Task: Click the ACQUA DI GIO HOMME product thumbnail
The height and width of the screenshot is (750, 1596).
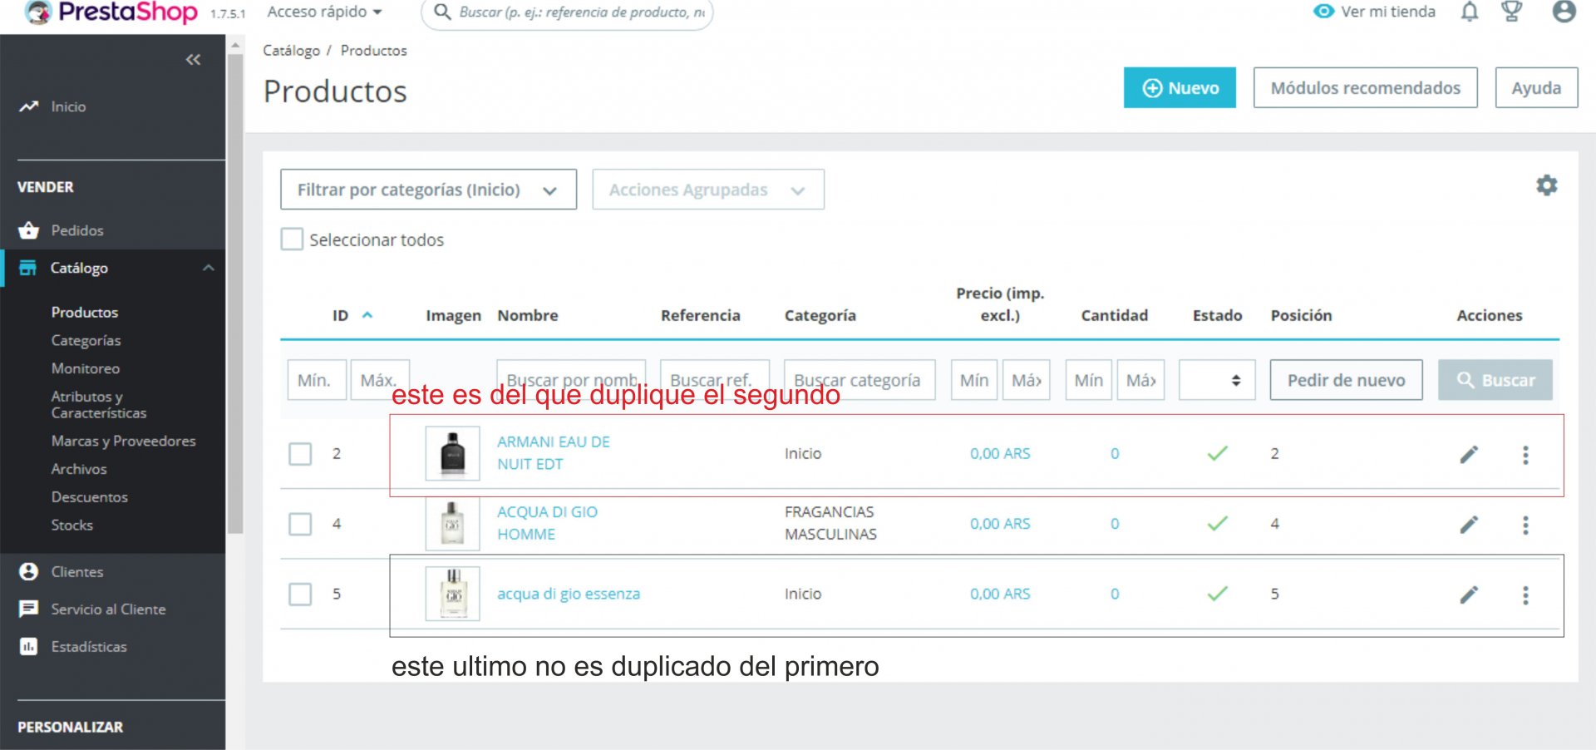Action: [453, 524]
